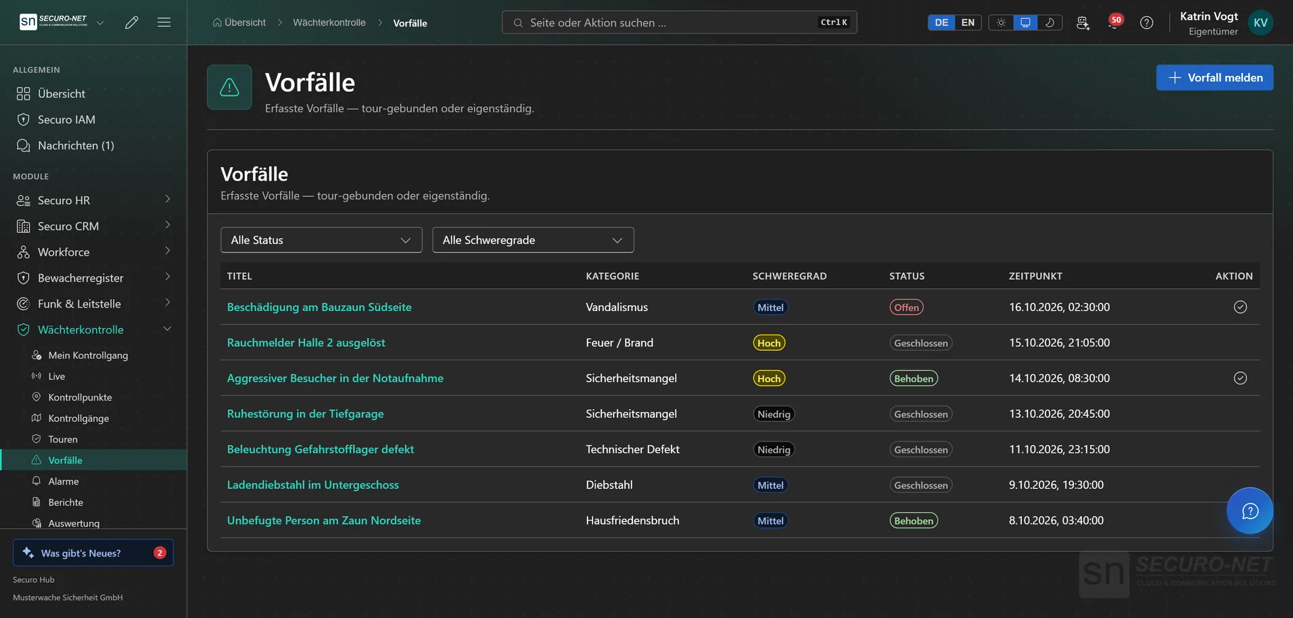Screen dimensions: 1293x618
Task: Go to Alarme submenu item
Action: click(x=93, y=481)
